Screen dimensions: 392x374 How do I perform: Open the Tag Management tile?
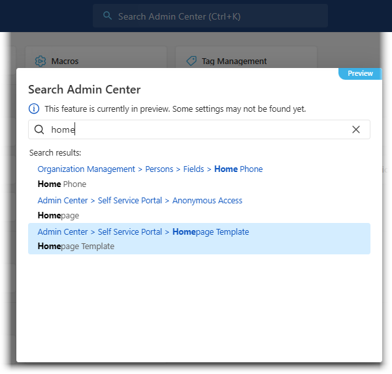[x=246, y=61]
